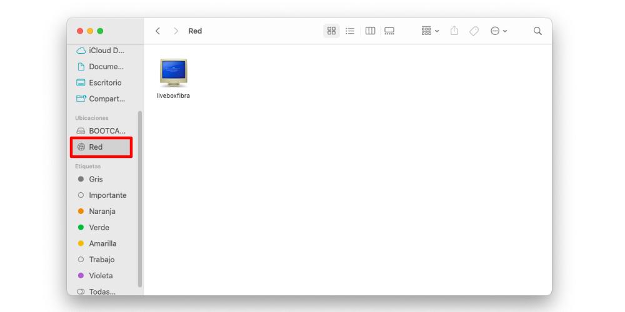This screenshot has width=625, height=312.
Task: Click the sidebar vertical scrollbar
Action: [139, 199]
